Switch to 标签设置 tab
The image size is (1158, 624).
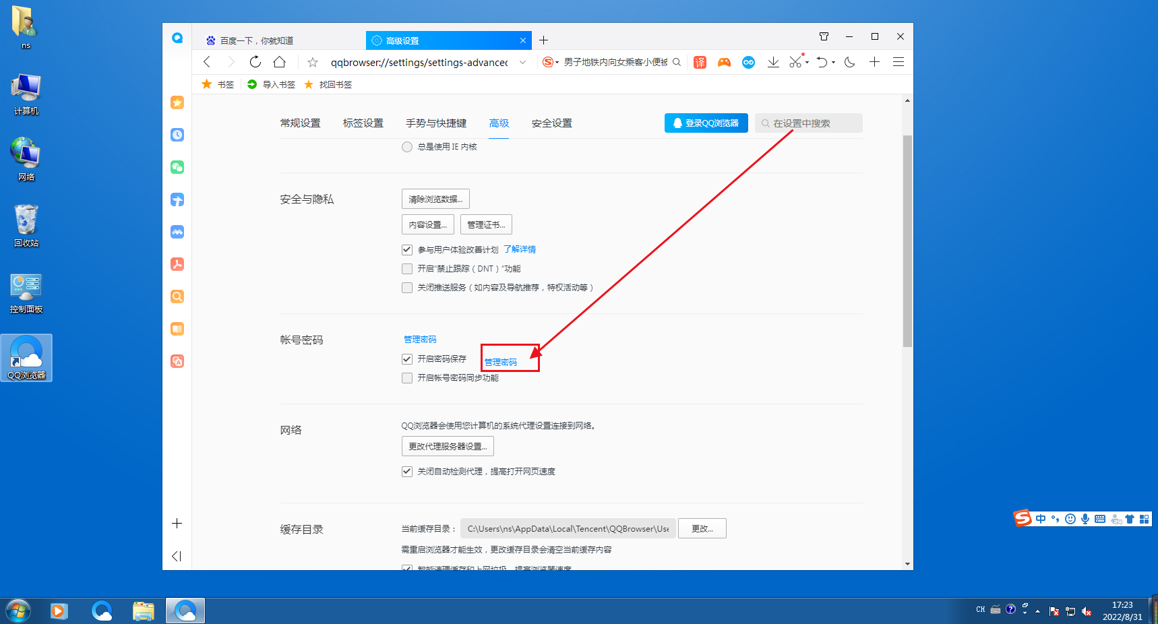pos(363,123)
